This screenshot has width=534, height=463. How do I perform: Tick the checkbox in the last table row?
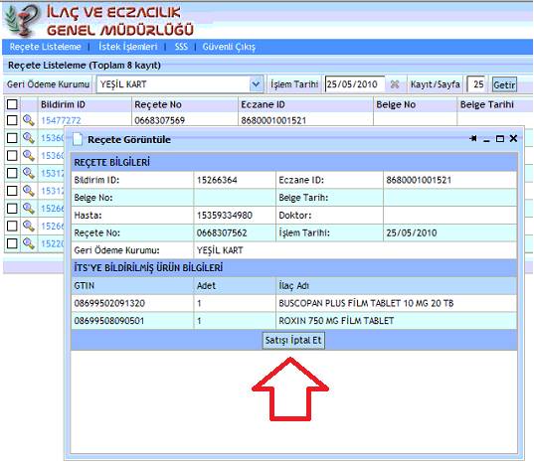tap(12, 243)
